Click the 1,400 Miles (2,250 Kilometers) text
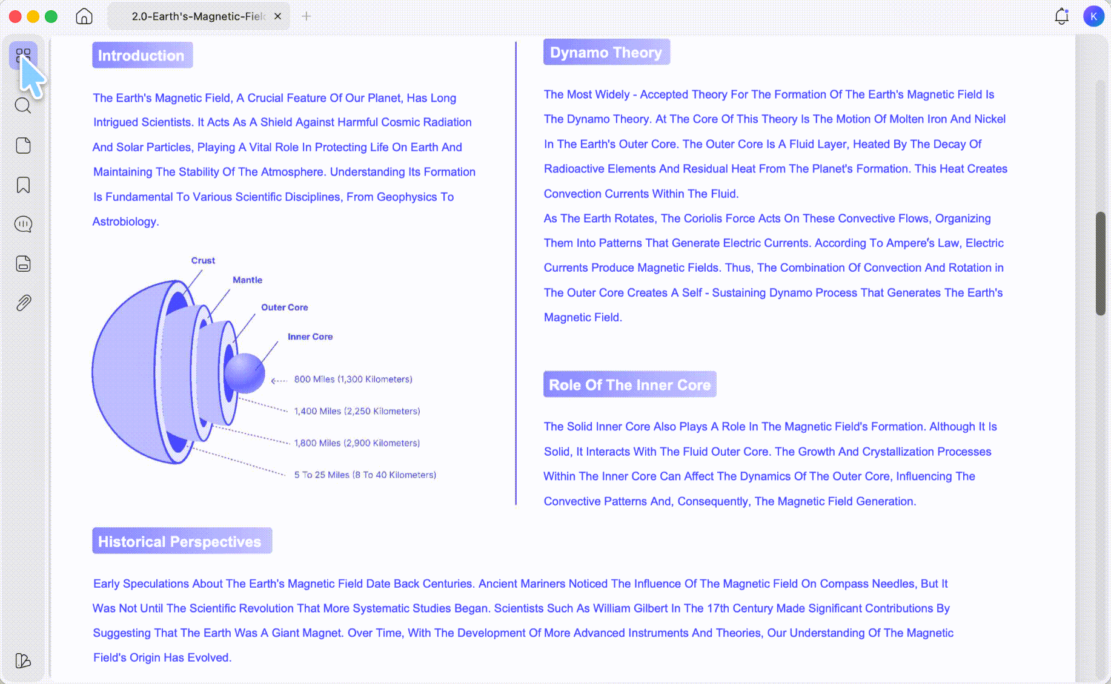This screenshot has height=684, width=1111. pyautogui.click(x=357, y=411)
